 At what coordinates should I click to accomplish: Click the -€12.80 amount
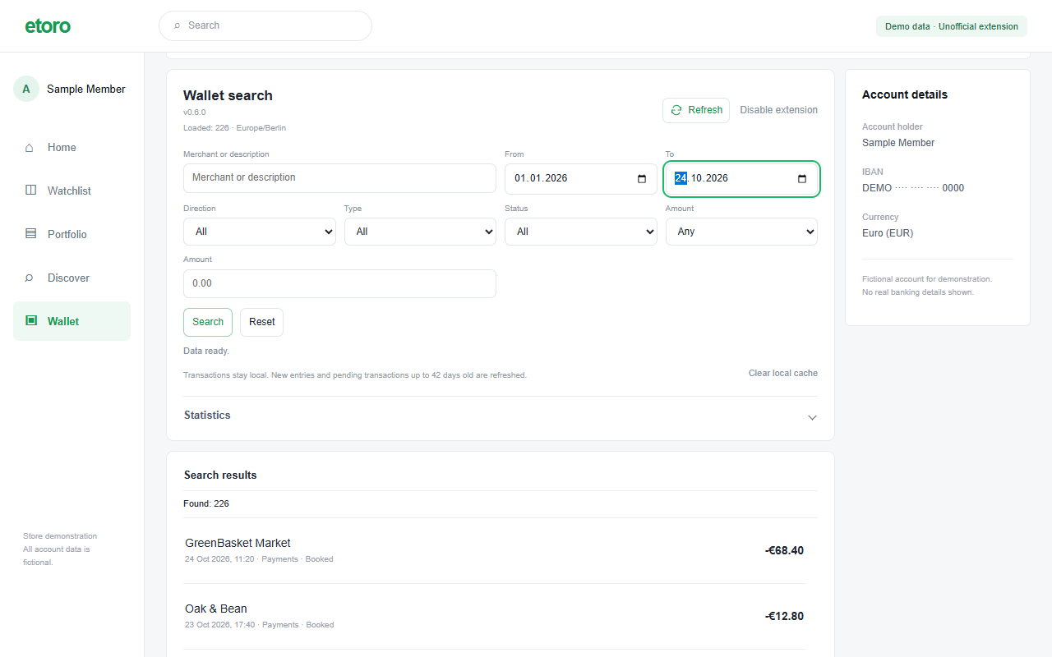(784, 616)
